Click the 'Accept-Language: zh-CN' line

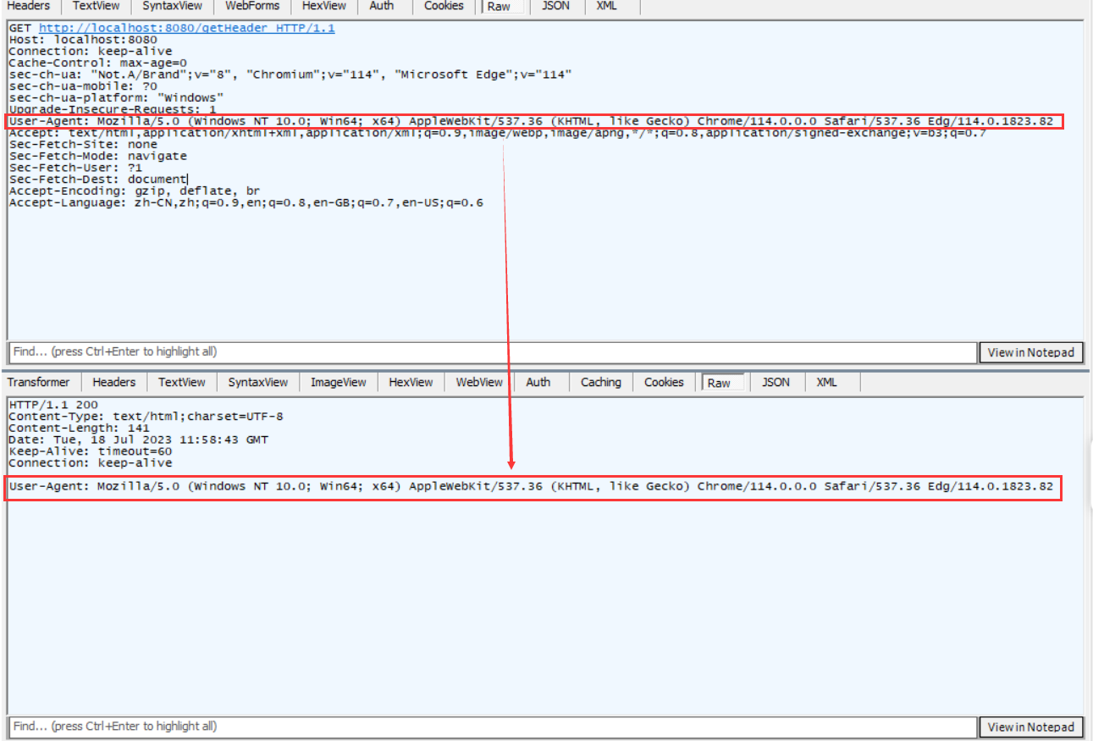(x=246, y=203)
